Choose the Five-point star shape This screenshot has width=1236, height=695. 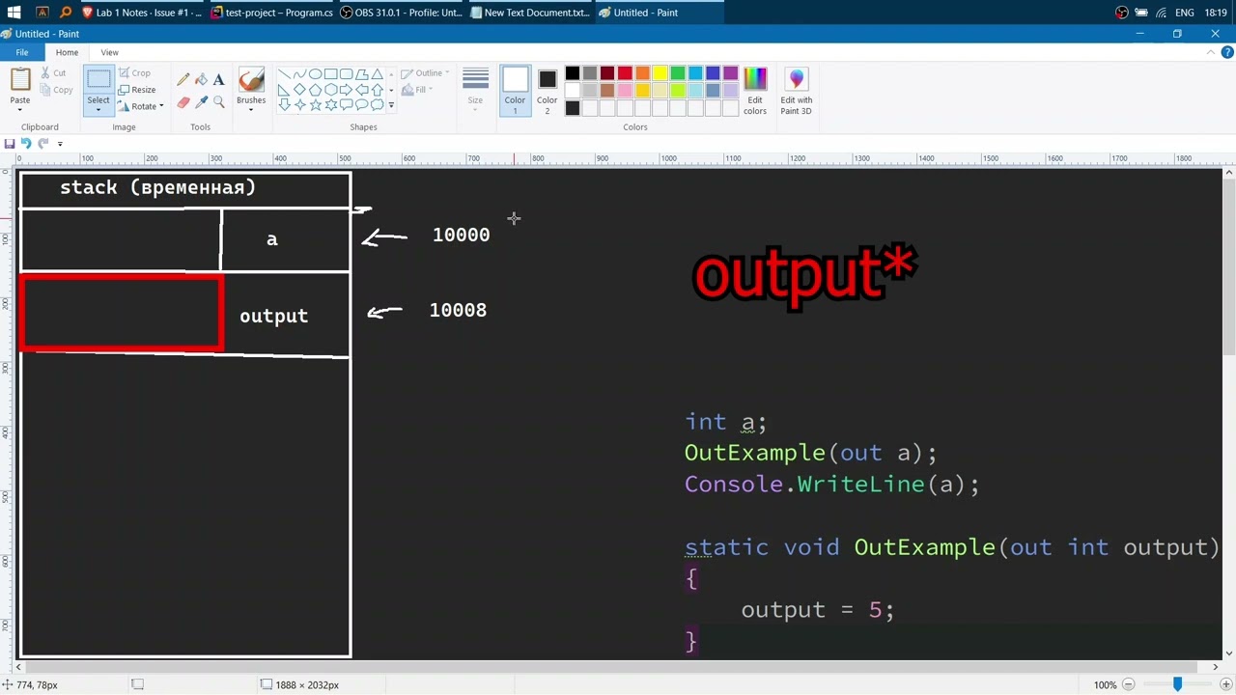(x=315, y=105)
